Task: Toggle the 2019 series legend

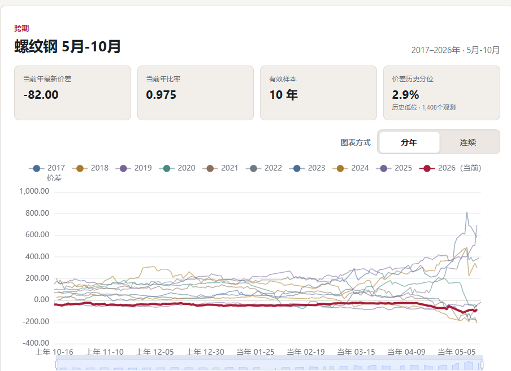Action: pos(133,168)
